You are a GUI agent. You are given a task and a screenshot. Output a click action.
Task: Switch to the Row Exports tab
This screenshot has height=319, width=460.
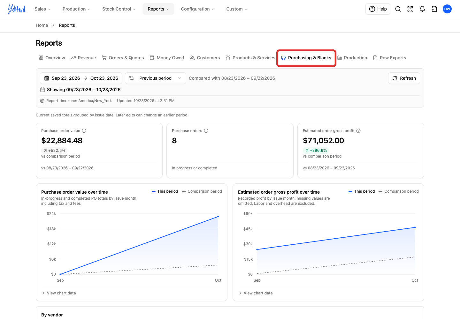(390, 58)
